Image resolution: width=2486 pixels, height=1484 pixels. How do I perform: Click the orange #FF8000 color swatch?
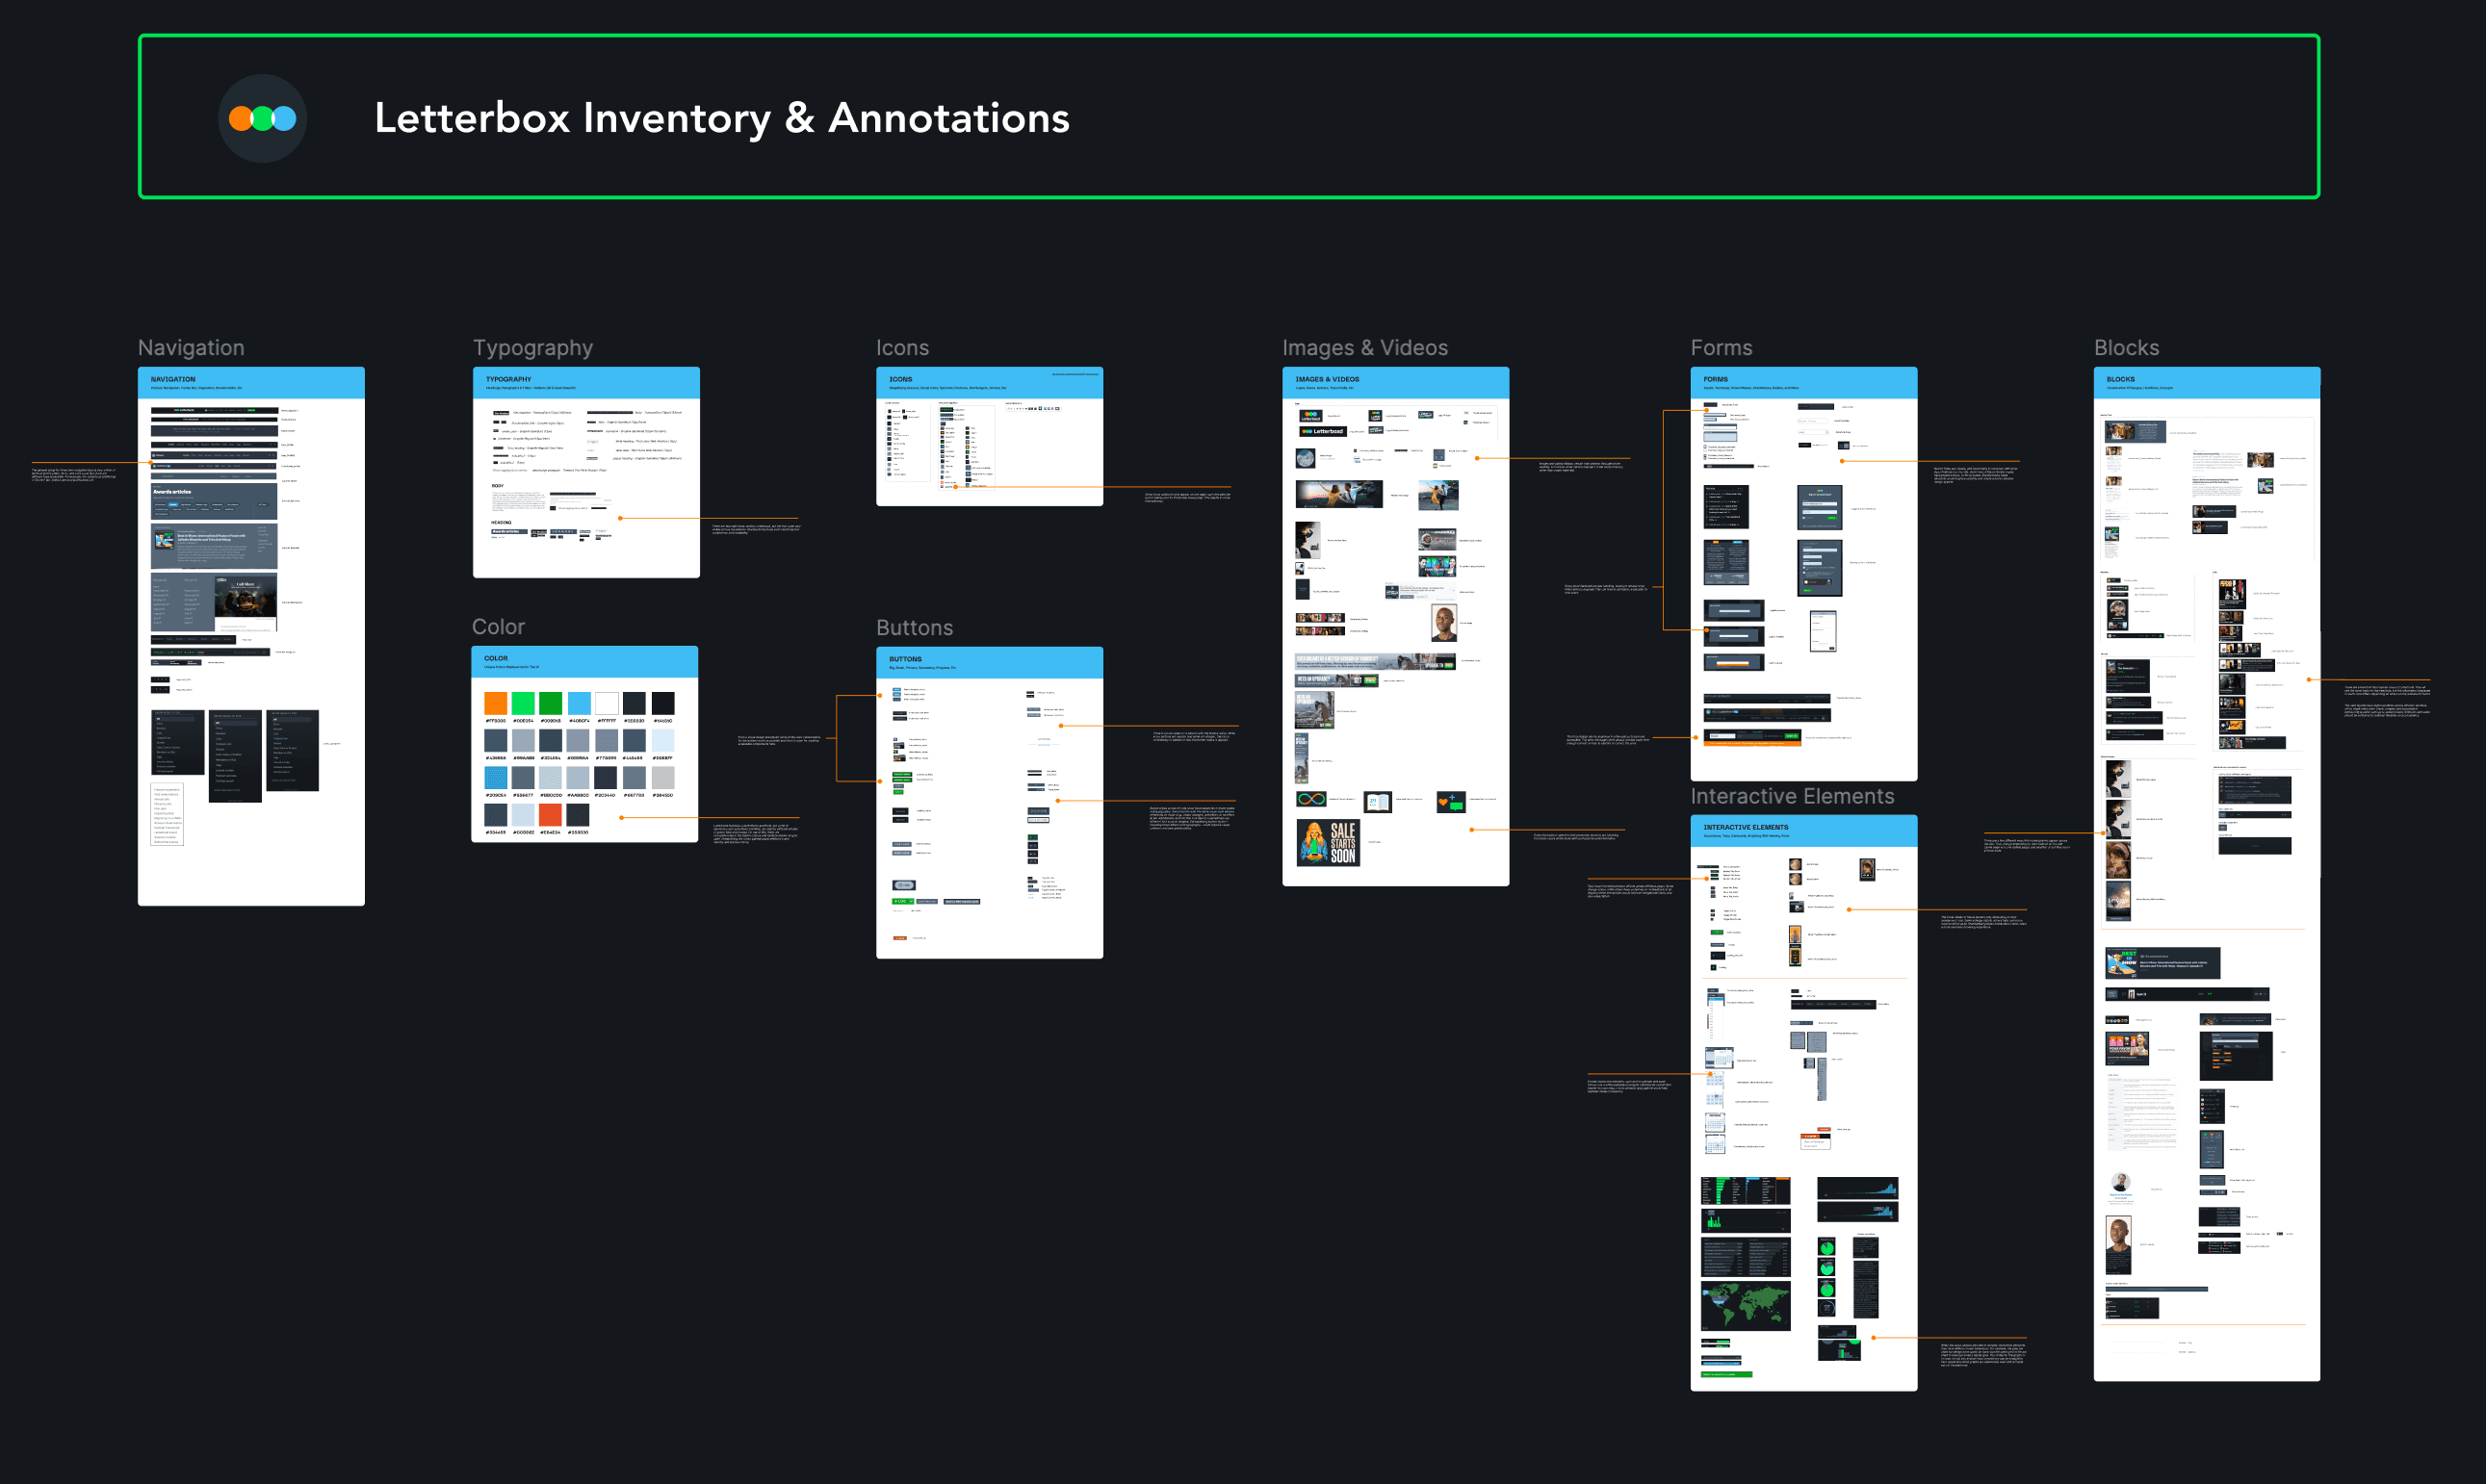tap(495, 703)
